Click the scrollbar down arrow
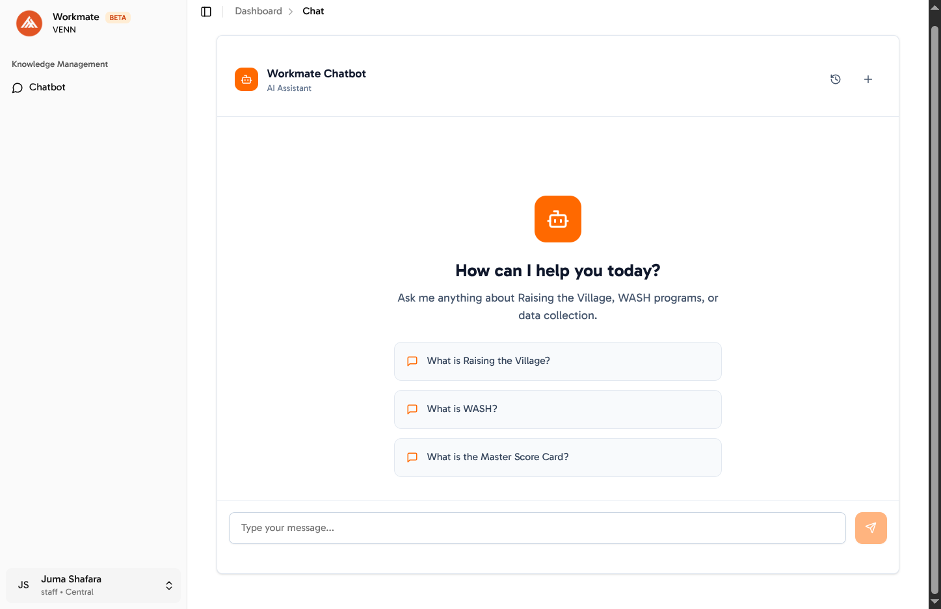Image resolution: width=941 pixels, height=609 pixels. tap(935, 603)
